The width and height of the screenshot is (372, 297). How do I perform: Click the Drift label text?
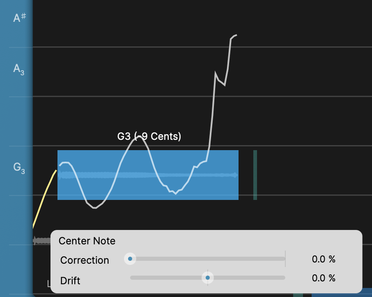click(70, 281)
